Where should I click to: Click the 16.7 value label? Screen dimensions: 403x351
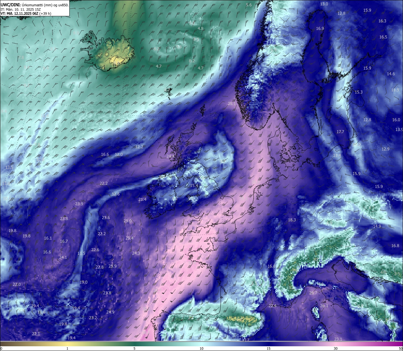click(x=64, y=241)
